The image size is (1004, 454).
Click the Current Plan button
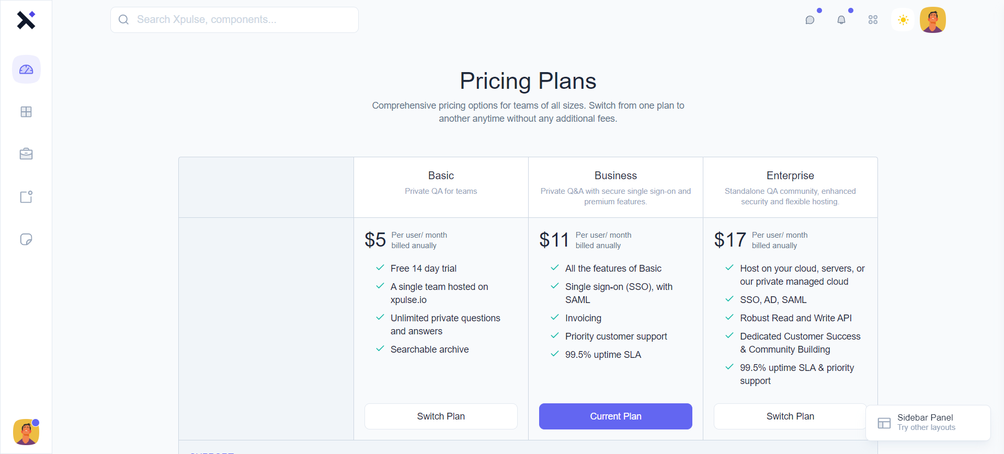click(x=615, y=416)
